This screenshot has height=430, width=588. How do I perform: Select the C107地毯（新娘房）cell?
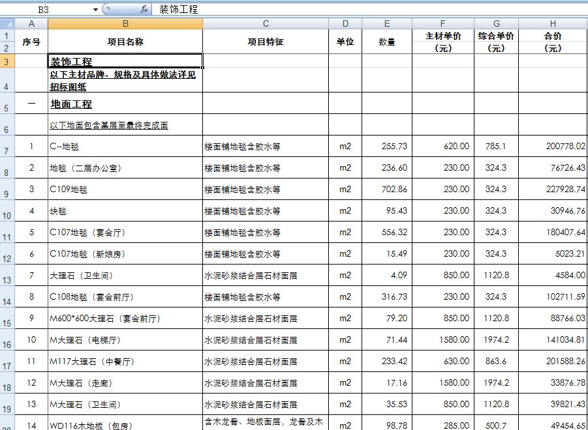point(125,253)
